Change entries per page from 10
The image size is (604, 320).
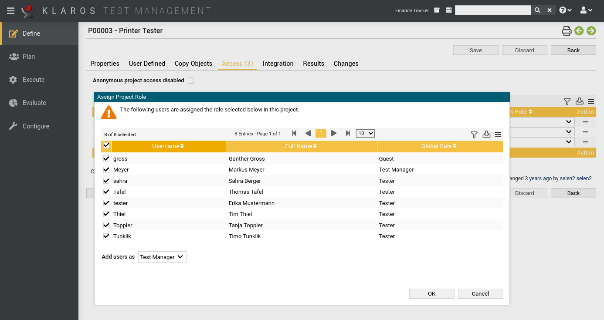tap(365, 133)
